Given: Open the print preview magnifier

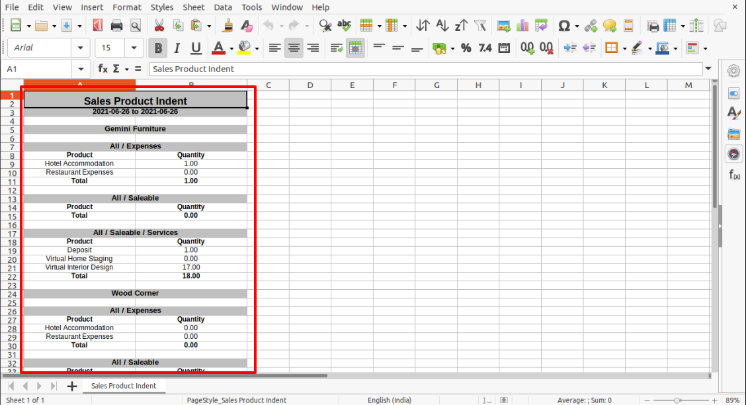Looking at the screenshot, I should tap(136, 25).
